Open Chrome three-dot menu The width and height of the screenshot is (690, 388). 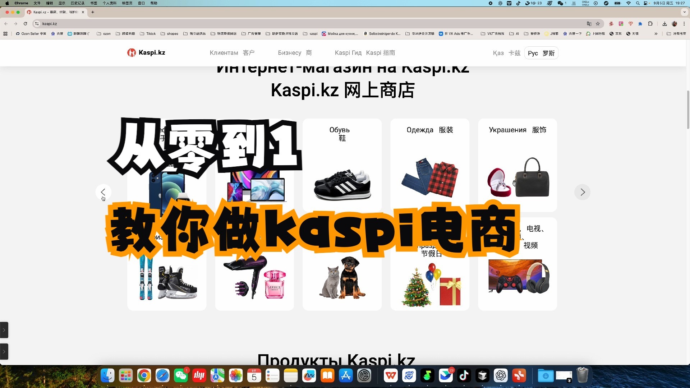coord(684,24)
